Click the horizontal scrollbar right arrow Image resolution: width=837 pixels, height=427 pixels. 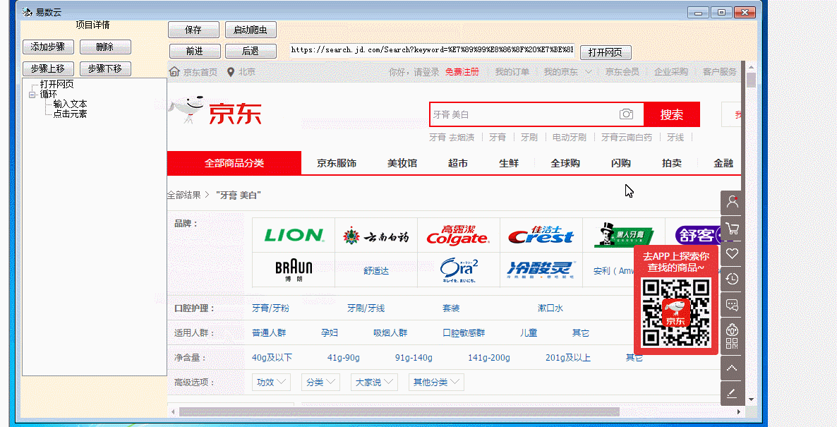pyautogui.click(x=740, y=411)
